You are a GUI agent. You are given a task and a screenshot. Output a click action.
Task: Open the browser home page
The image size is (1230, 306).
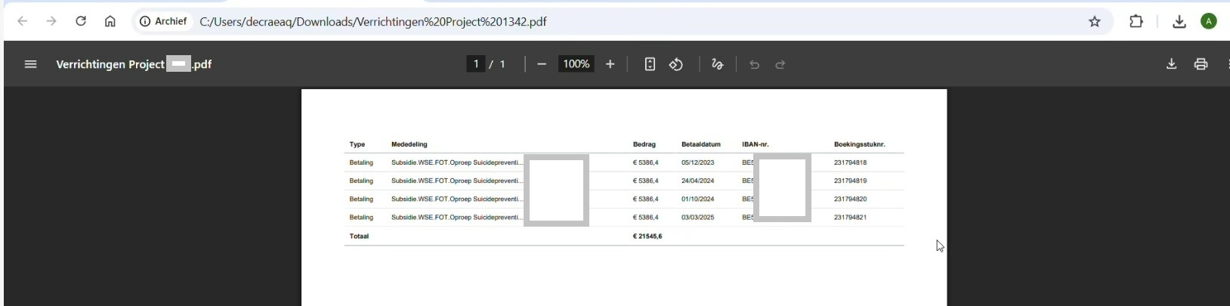click(x=110, y=21)
